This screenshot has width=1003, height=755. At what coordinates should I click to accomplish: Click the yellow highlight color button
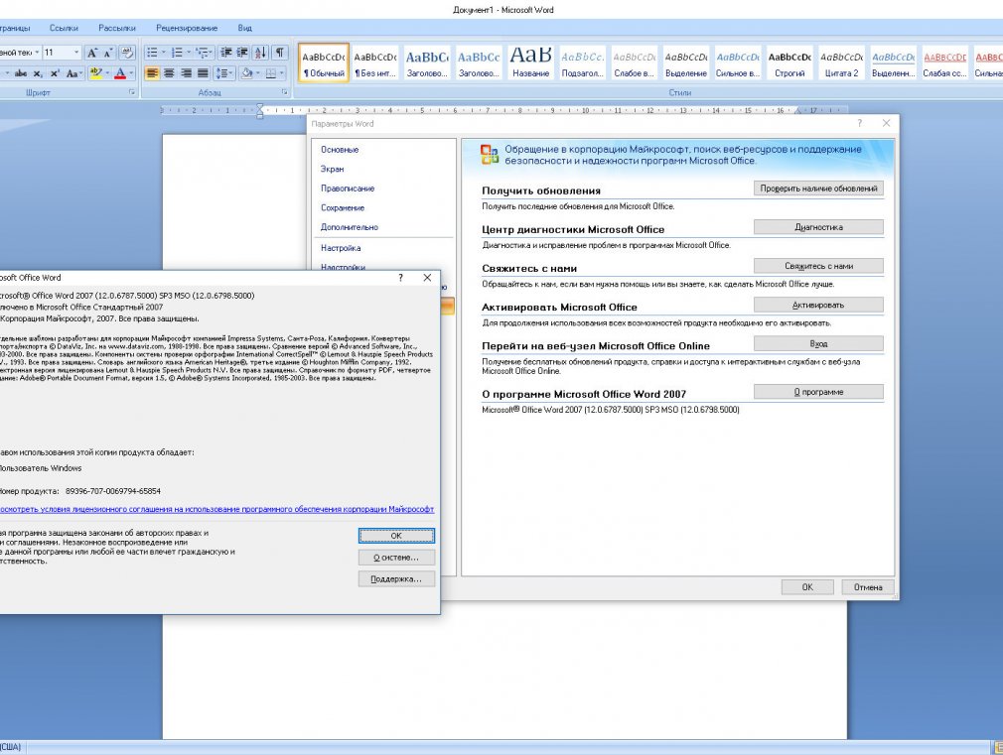pyautogui.click(x=96, y=73)
